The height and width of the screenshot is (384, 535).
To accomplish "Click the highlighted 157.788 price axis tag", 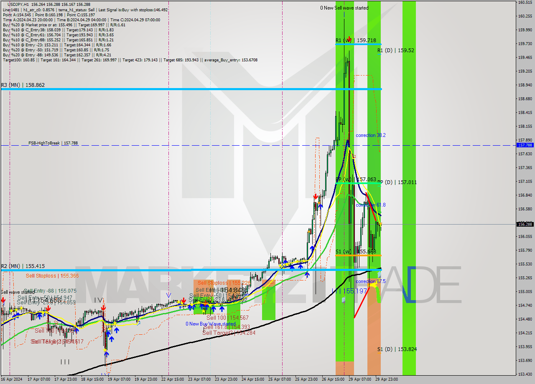I will click(x=525, y=145).
